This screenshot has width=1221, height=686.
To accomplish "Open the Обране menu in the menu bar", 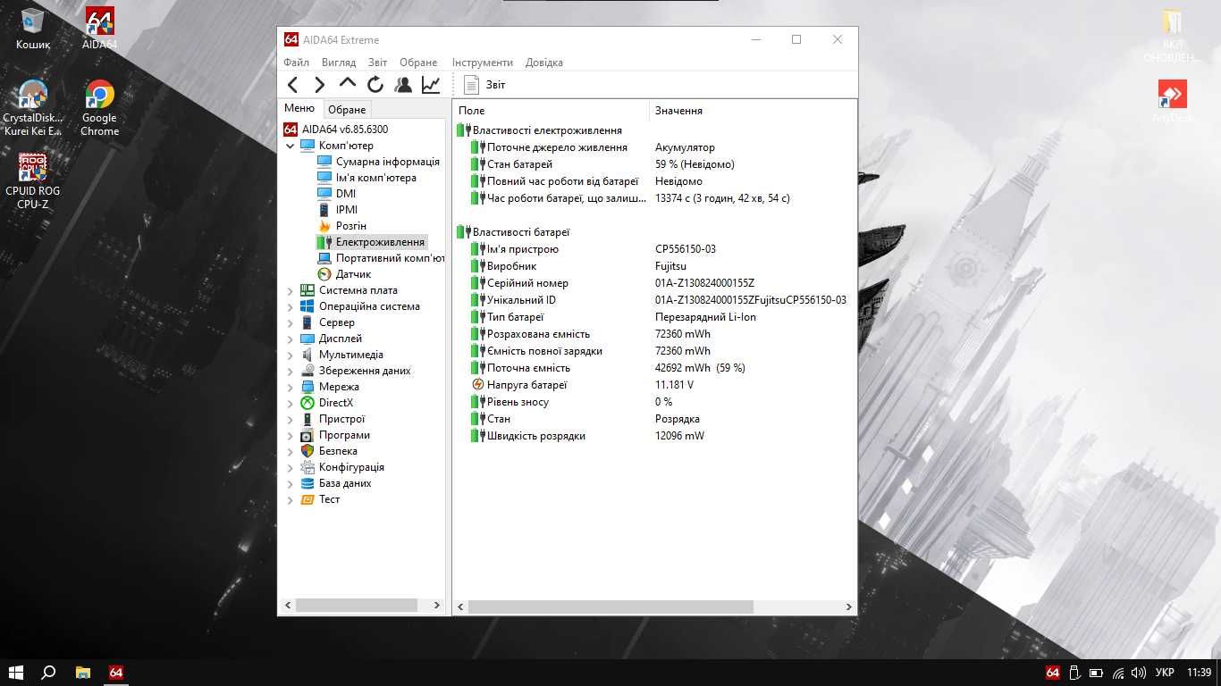I will pos(418,63).
